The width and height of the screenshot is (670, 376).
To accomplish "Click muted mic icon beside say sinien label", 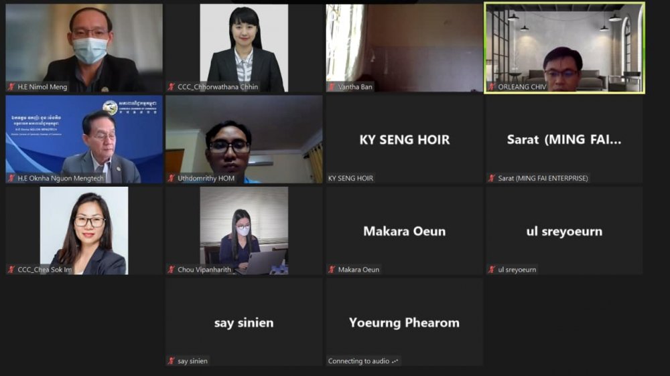I will (x=172, y=361).
